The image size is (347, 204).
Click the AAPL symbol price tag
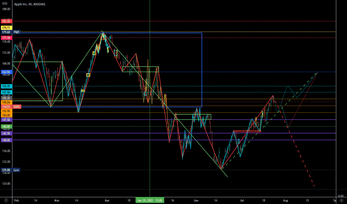point(17,107)
